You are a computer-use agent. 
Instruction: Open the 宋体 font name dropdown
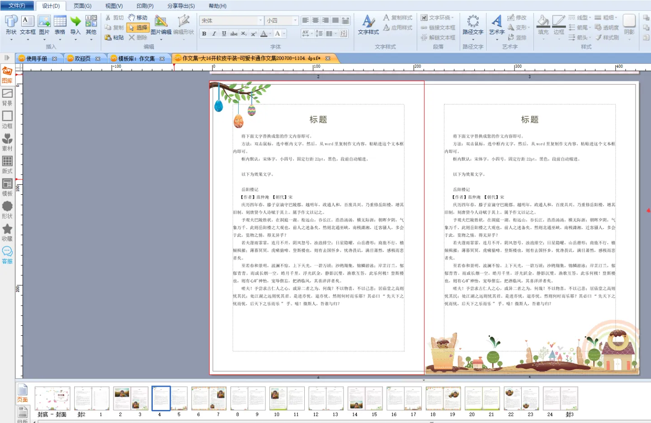[x=260, y=20]
